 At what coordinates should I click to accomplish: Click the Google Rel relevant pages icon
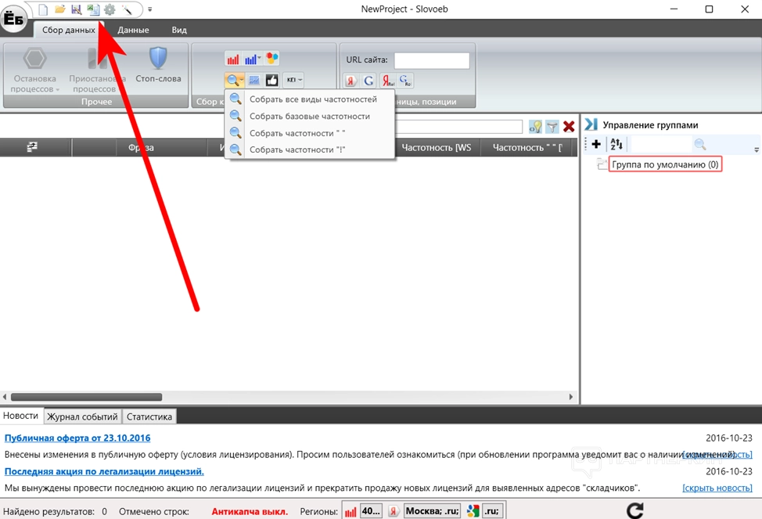click(405, 81)
